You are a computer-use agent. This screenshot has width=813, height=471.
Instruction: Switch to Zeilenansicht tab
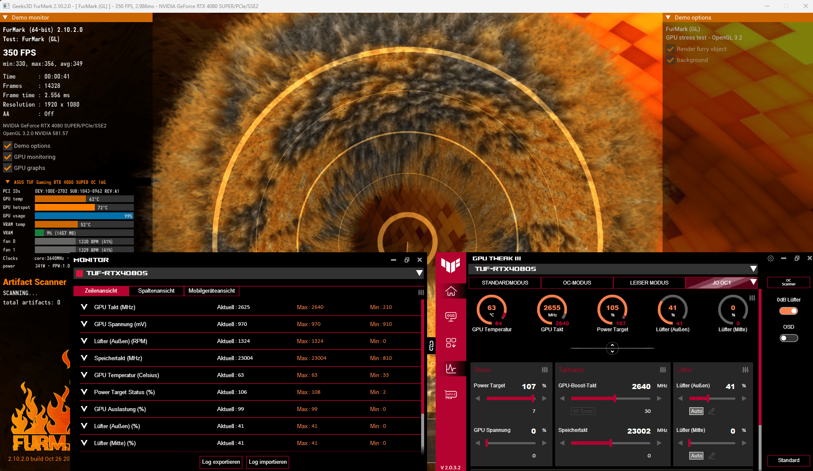(x=101, y=291)
